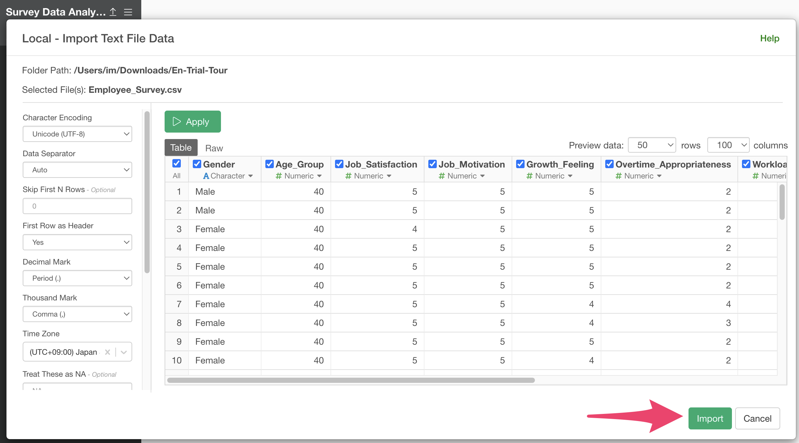Click Numeric type icon under Job_Satisfaction

[x=348, y=176]
